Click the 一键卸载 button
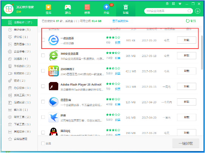Image resolution: width=205 pixels, height=153 pixels. click(186, 144)
